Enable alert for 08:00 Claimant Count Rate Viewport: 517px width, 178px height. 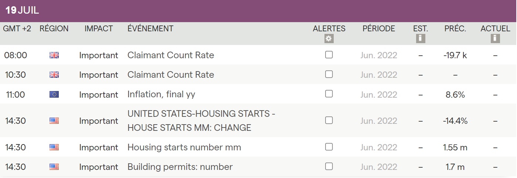329,55
